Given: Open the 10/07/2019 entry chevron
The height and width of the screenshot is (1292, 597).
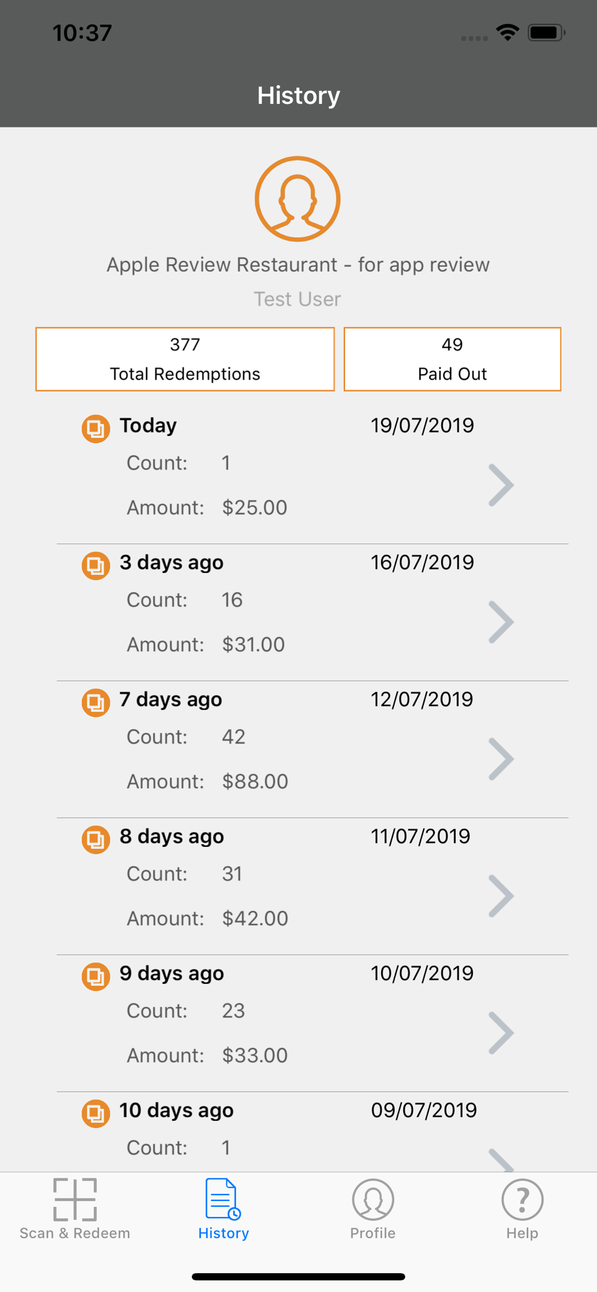Looking at the screenshot, I should click(x=501, y=1033).
